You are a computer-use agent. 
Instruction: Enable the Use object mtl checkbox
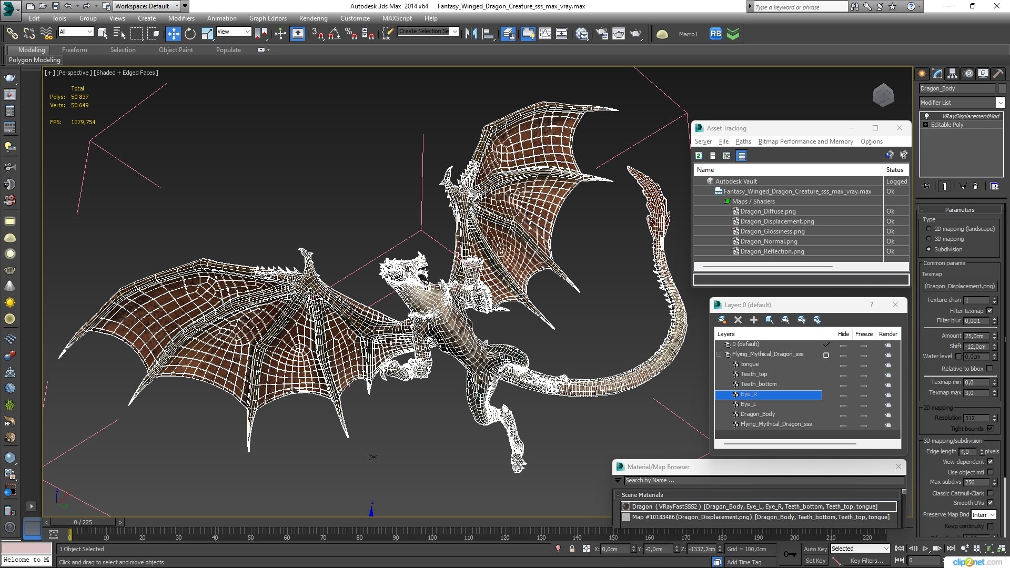pos(990,472)
